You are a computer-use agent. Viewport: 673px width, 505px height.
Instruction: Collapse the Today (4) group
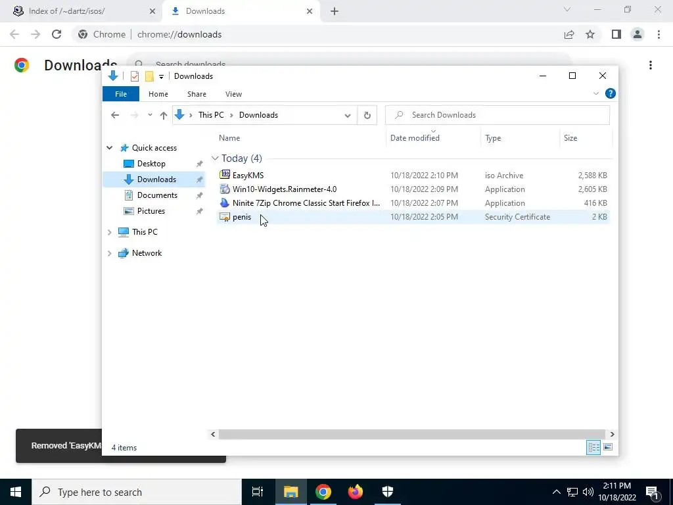(x=215, y=158)
